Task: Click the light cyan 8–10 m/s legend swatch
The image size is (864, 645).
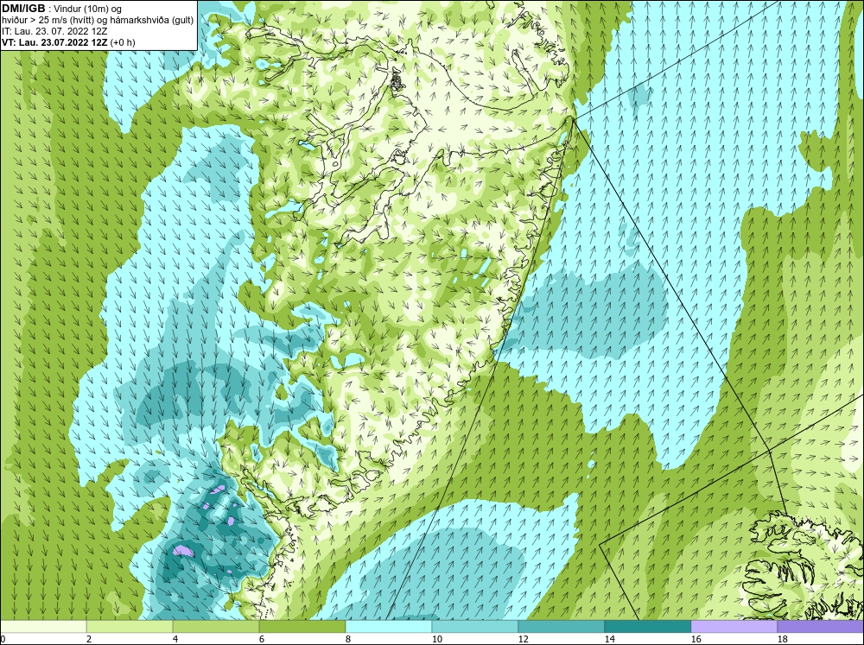Action: [x=389, y=627]
